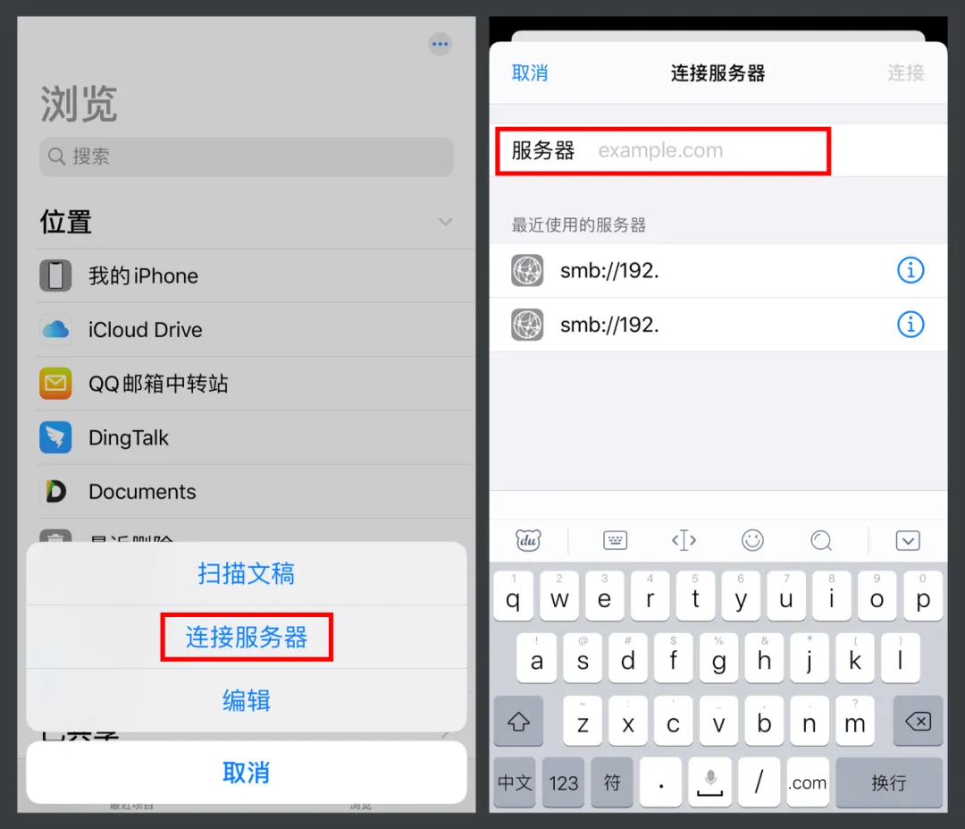Tap the keyboard switch icon in toolbar
965x829 pixels.
(615, 540)
